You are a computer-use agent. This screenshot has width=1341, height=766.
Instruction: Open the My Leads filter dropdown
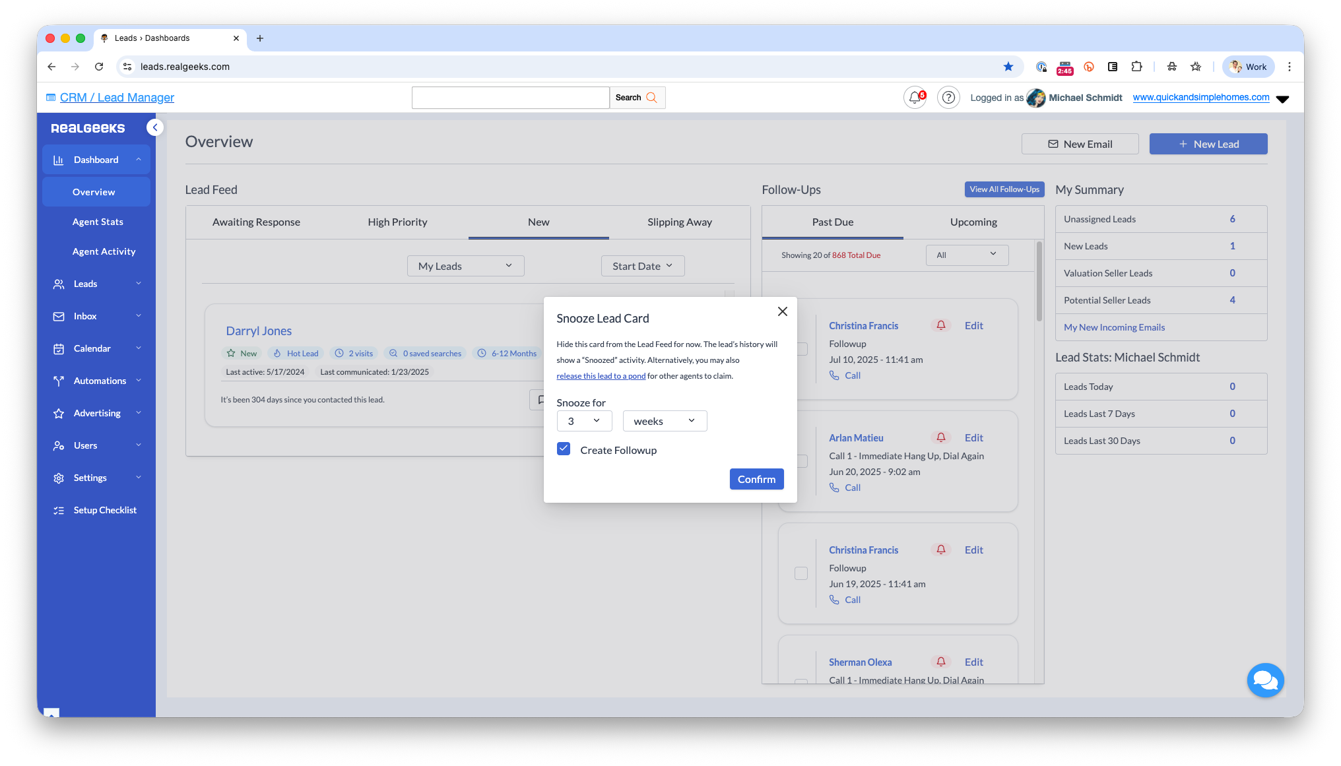[465, 266]
